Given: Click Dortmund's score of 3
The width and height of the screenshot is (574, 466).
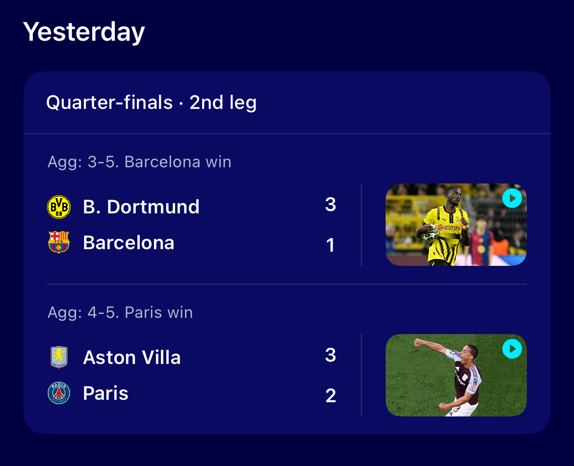Looking at the screenshot, I should pyautogui.click(x=331, y=204).
